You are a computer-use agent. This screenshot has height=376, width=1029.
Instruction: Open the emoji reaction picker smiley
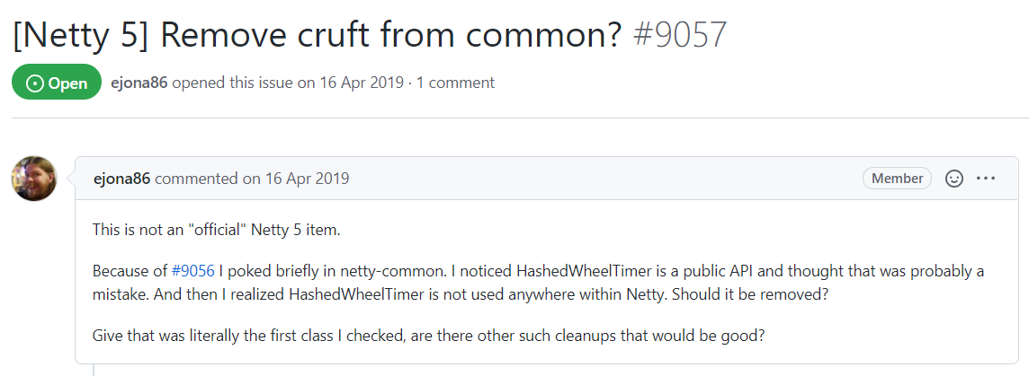(x=954, y=179)
